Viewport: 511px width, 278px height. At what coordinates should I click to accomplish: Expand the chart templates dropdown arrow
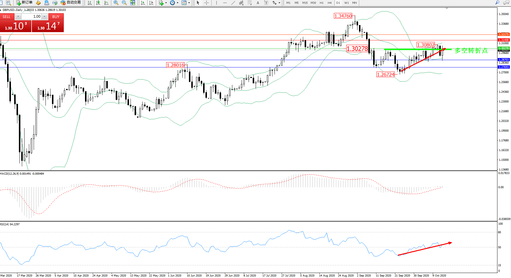coord(189,3)
